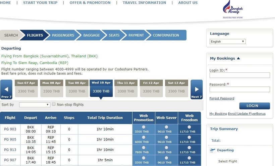Select 3300 THB Web Promotion for PG 903
Screen dimensions: 275x166
144,127
